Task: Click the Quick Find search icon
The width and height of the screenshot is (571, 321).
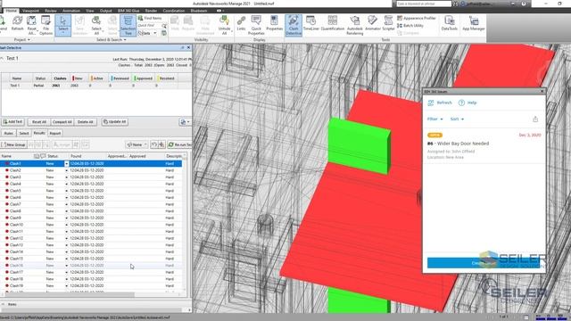Action: point(164,26)
